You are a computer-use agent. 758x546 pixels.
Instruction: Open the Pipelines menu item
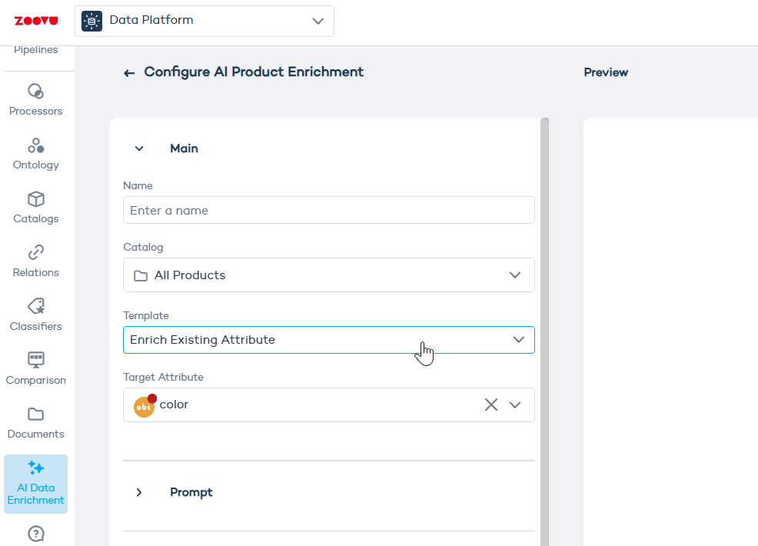click(36, 50)
